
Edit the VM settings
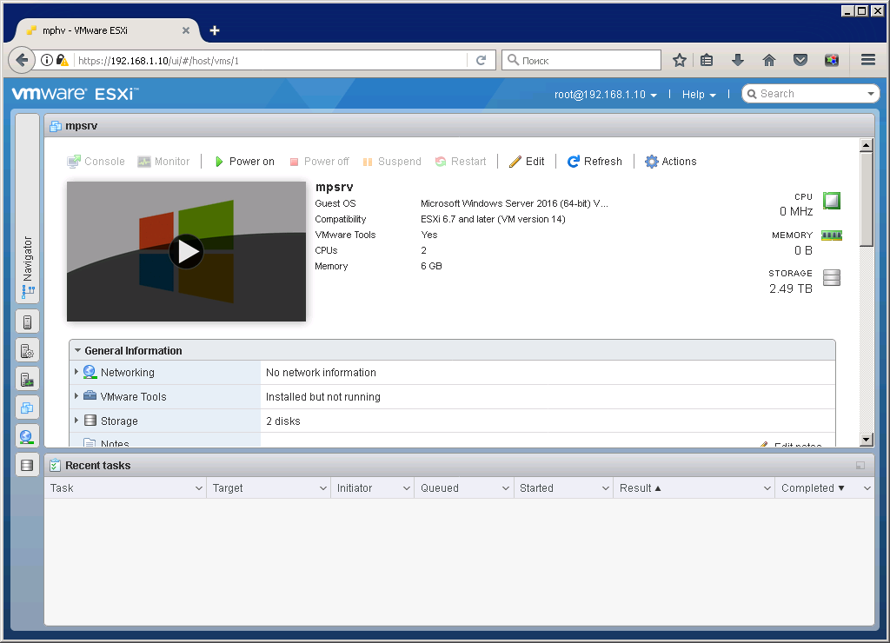click(x=527, y=162)
